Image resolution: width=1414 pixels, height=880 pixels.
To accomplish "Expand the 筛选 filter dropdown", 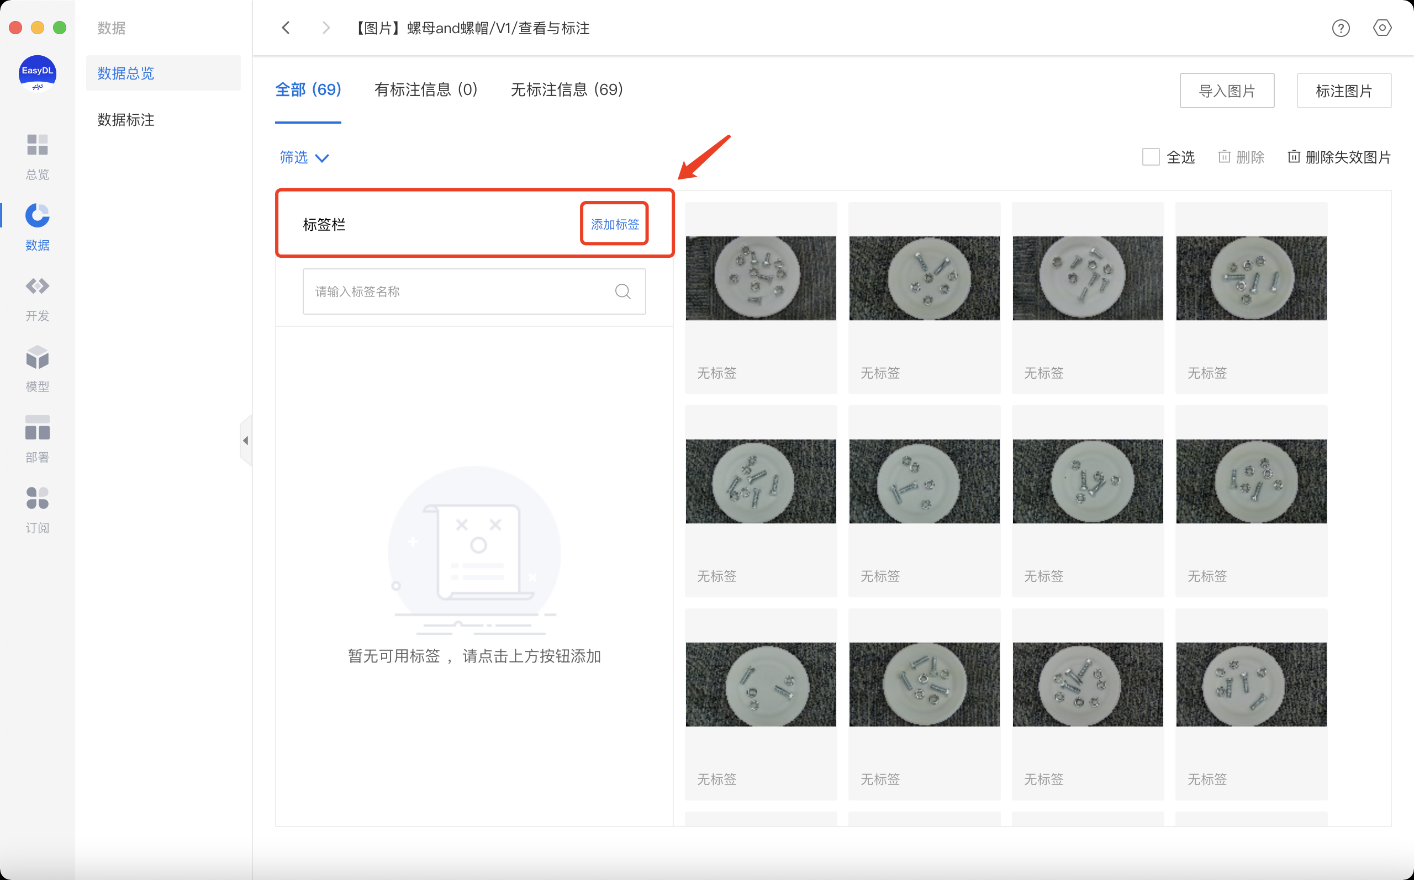I will coord(304,158).
